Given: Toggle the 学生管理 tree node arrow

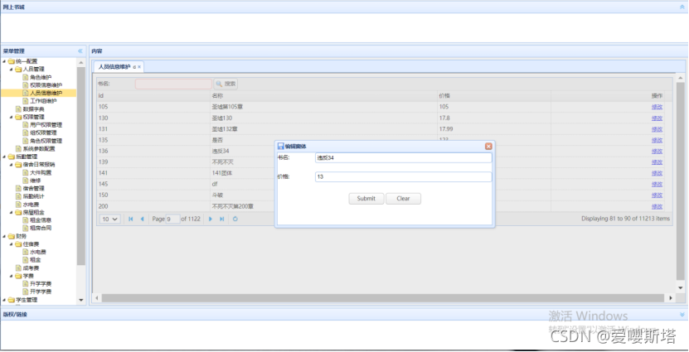Looking at the screenshot, I should click(x=4, y=300).
